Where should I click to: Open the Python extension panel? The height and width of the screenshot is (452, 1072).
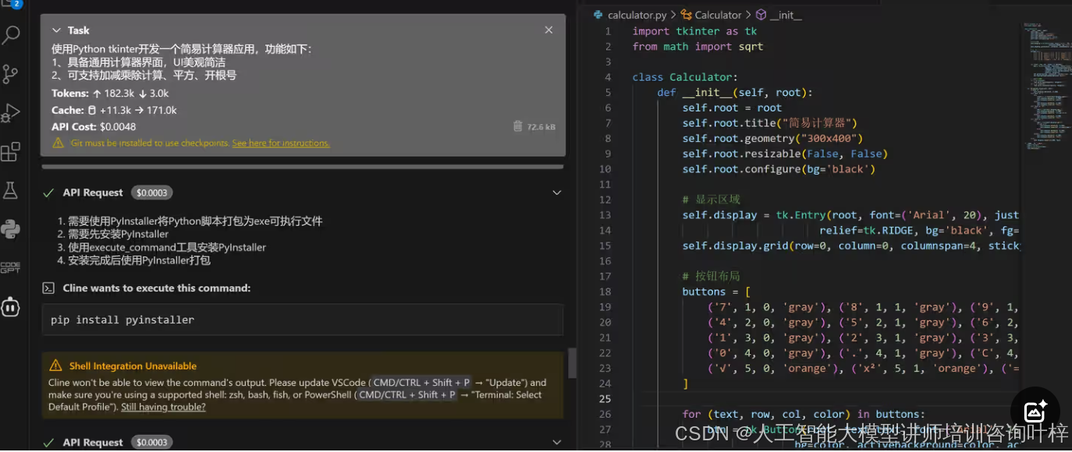tap(11, 229)
